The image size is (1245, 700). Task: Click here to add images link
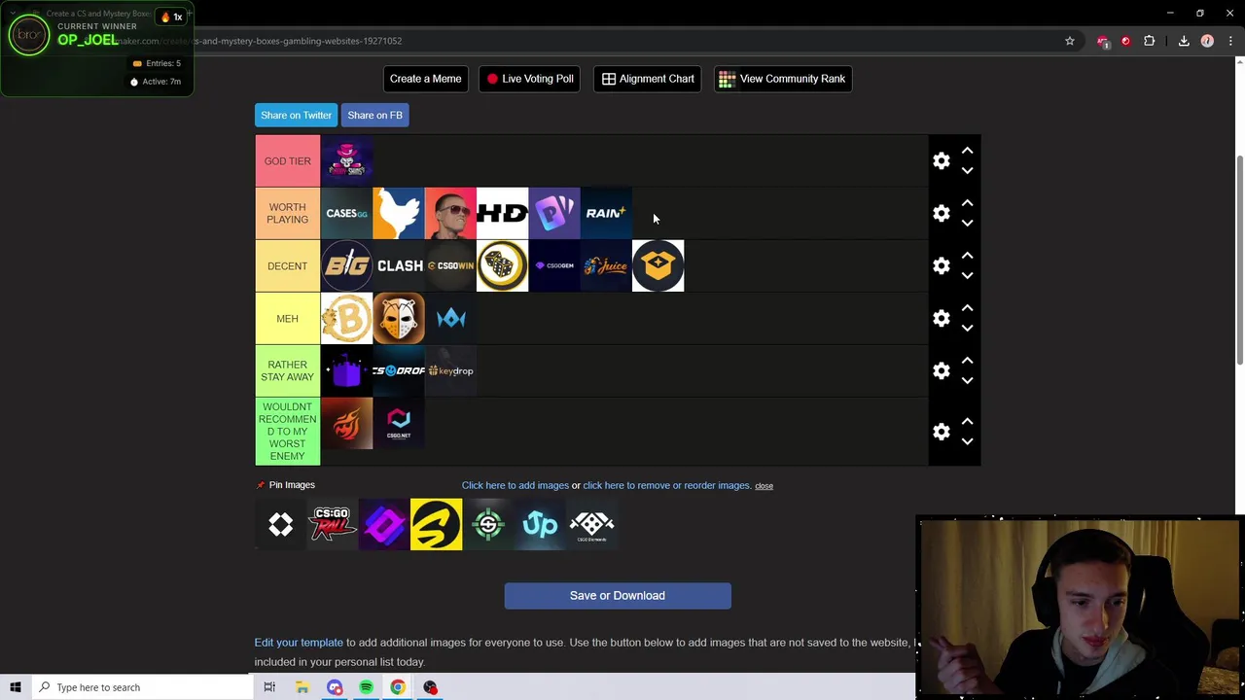click(x=516, y=485)
